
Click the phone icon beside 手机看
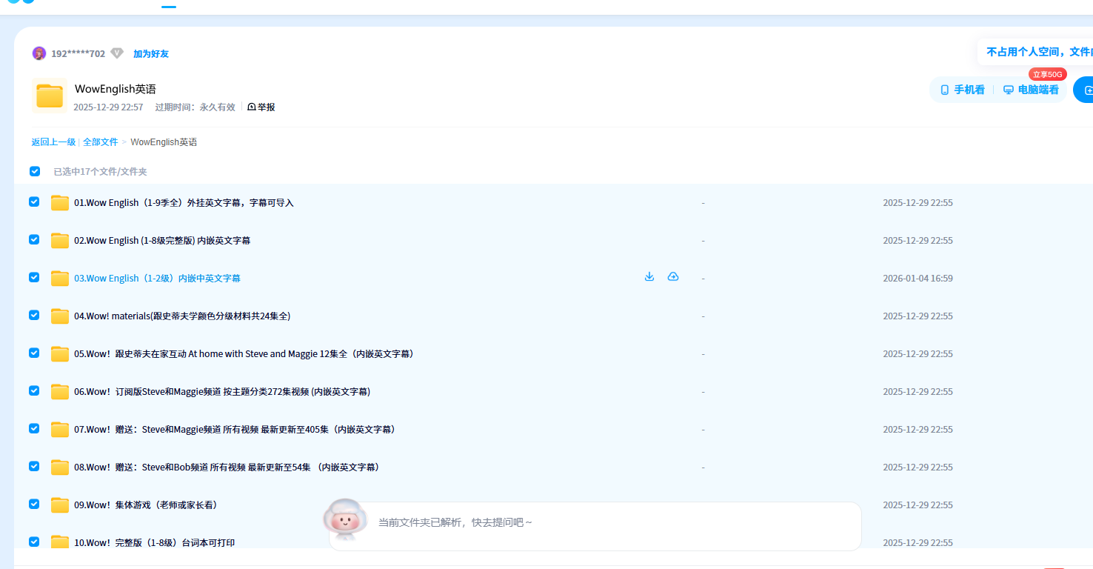coord(944,90)
